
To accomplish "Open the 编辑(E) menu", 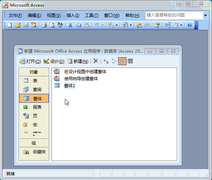I will 34,15.
